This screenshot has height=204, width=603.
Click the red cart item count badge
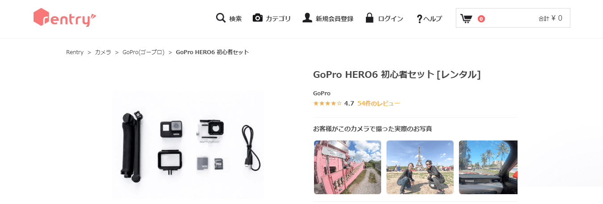point(481,19)
